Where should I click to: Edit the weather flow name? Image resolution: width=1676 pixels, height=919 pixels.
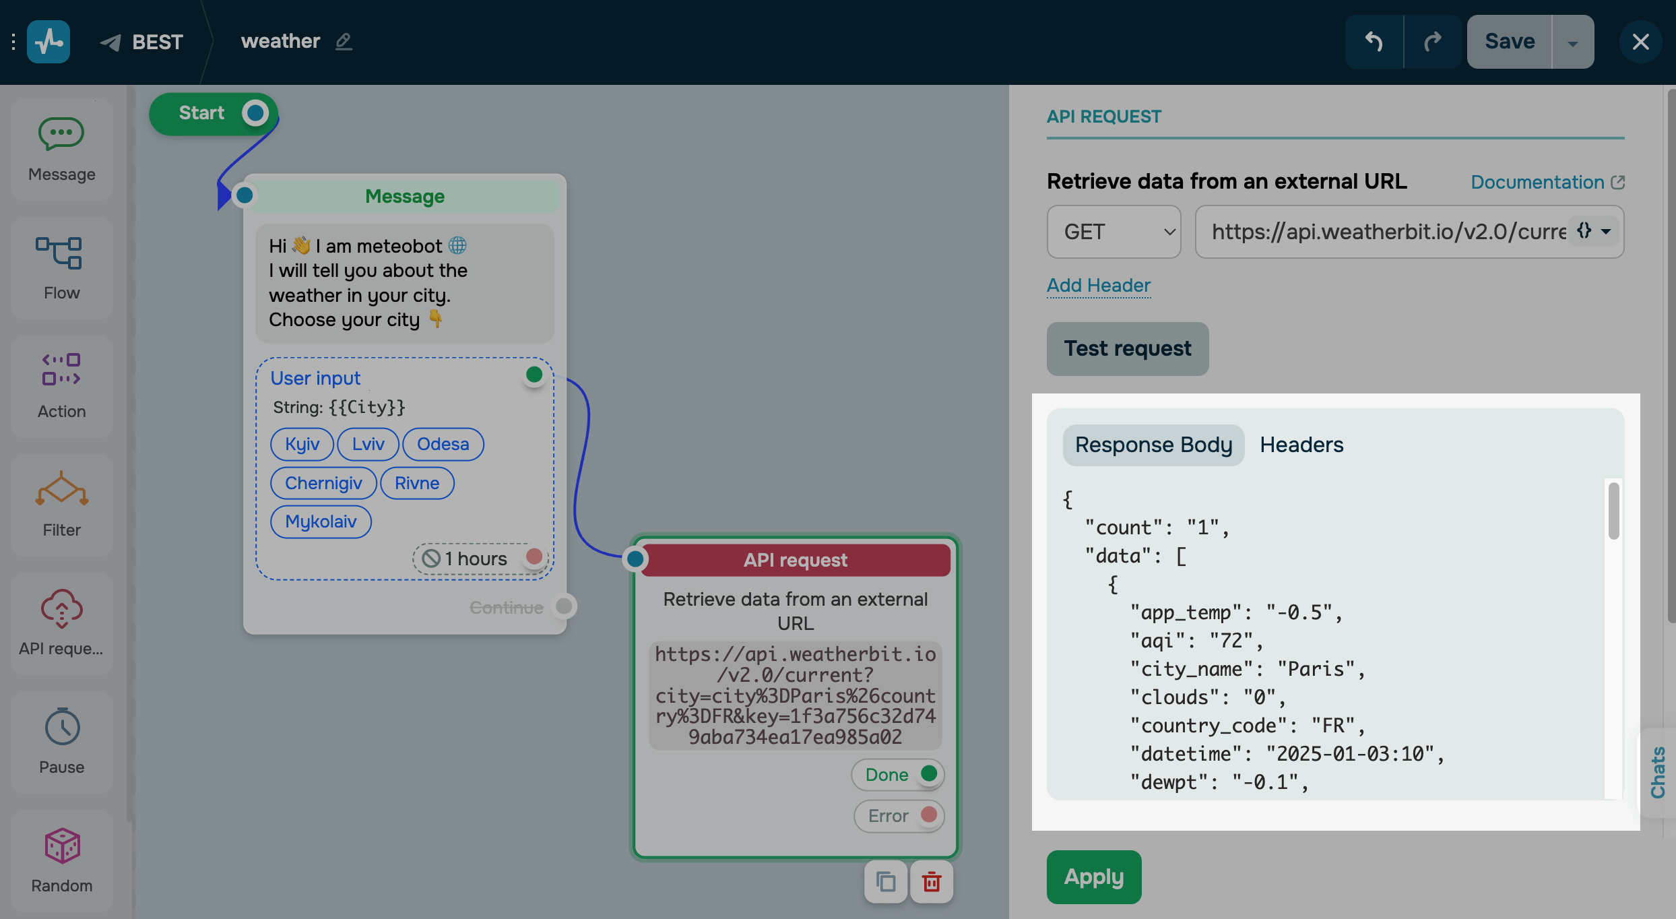point(344,42)
